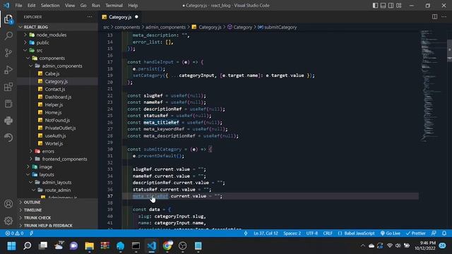This screenshot has width=452, height=254.
Task: Open the Search view in activity bar
Action: point(8,36)
